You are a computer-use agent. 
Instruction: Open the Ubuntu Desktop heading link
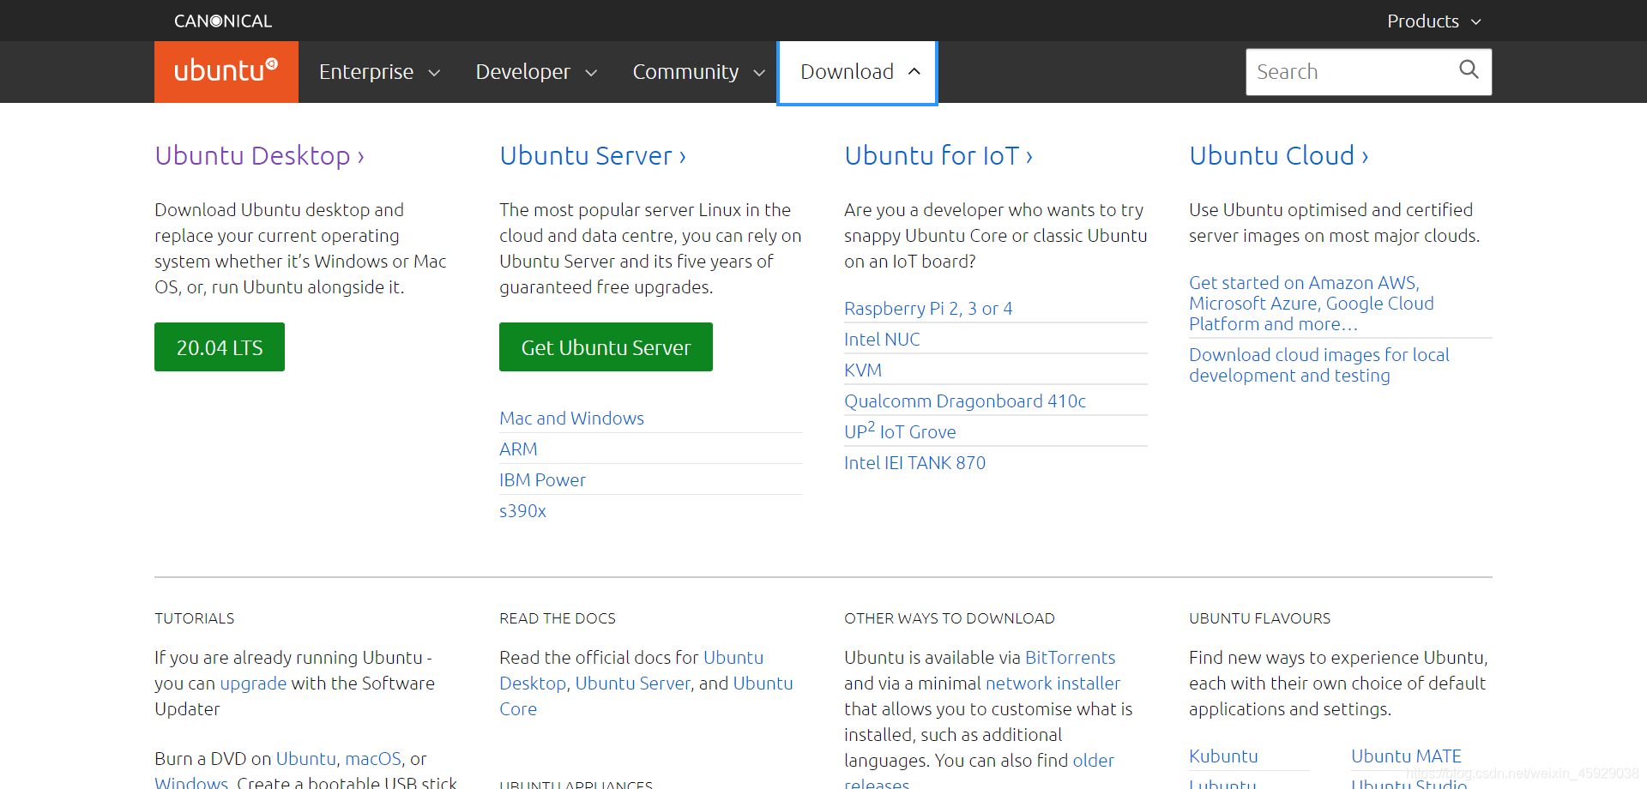(259, 156)
